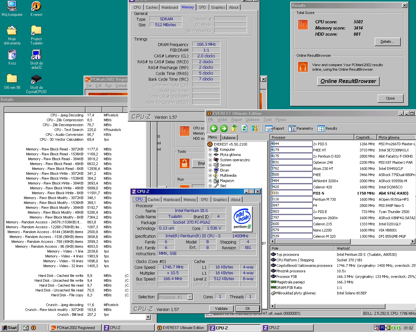
Task: Open the Windows Start menu
Action: click(x=9, y=328)
